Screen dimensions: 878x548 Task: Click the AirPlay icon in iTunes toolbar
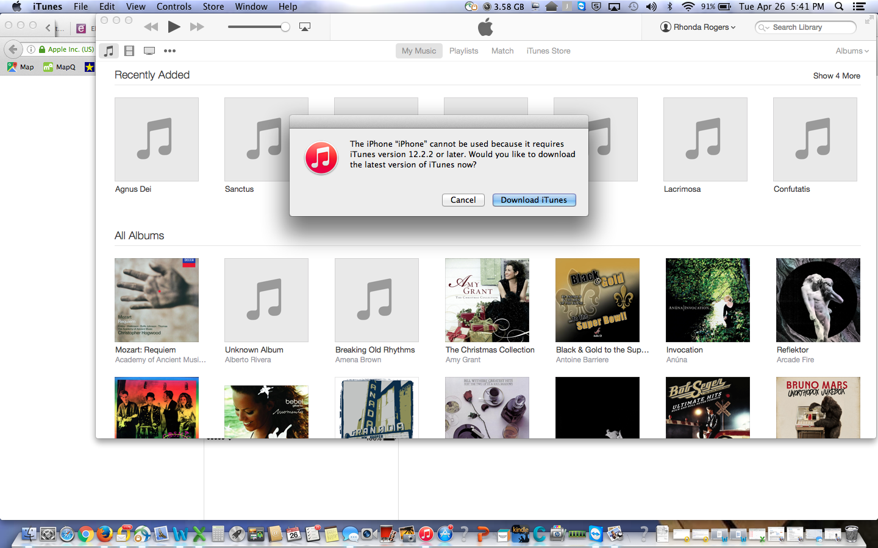click(305, 27)
